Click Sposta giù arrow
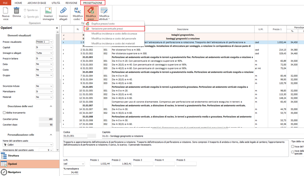This screenshot has width=304, height=176. pos(25,17)
